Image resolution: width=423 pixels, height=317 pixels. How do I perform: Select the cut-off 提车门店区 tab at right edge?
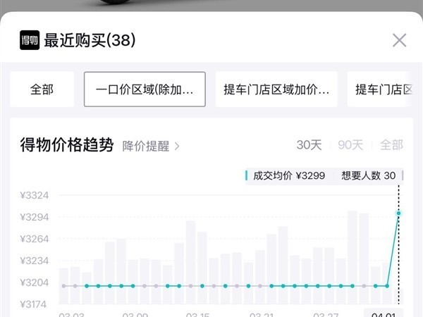pyautogui.click(x=383, y=89)
